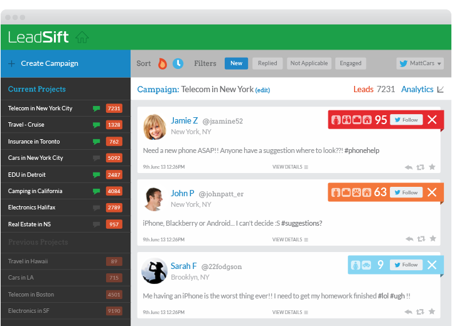Open Sarah F's profile name link
Screen dimensions: 452x326
[183, 266]
